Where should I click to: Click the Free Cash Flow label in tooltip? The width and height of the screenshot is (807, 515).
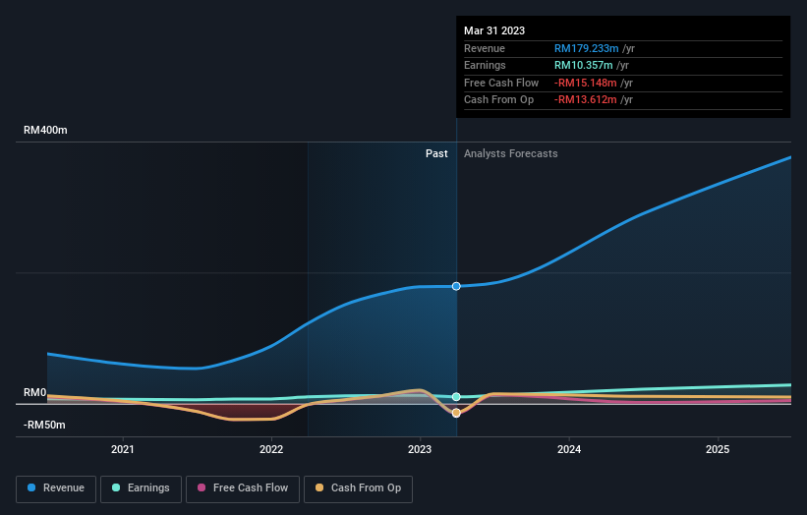(501, 83)
